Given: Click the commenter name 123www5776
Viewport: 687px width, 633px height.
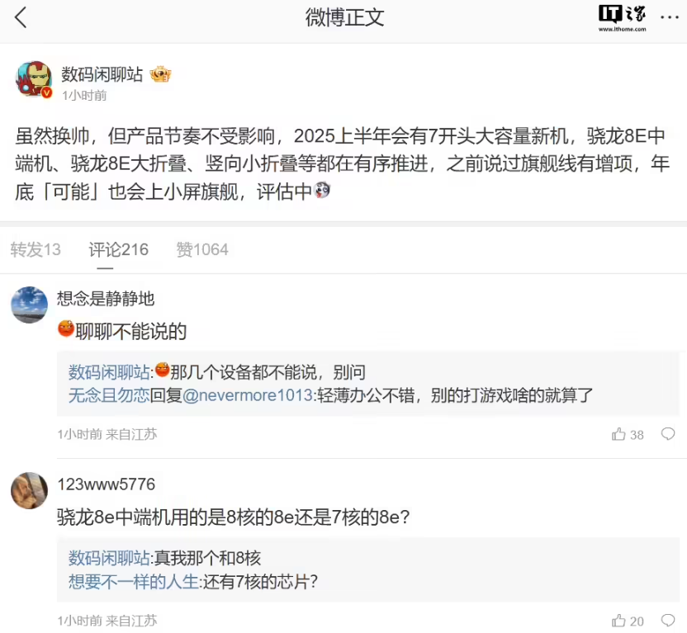Looking at the screenshot, I should pos(106,484).
